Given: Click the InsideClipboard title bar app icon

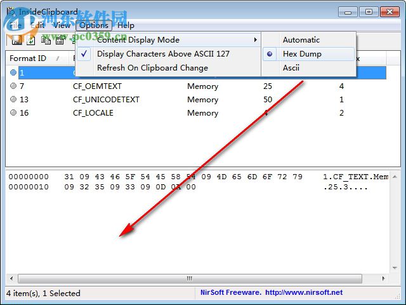Looking at the screenshot, I should pos(11,11).
